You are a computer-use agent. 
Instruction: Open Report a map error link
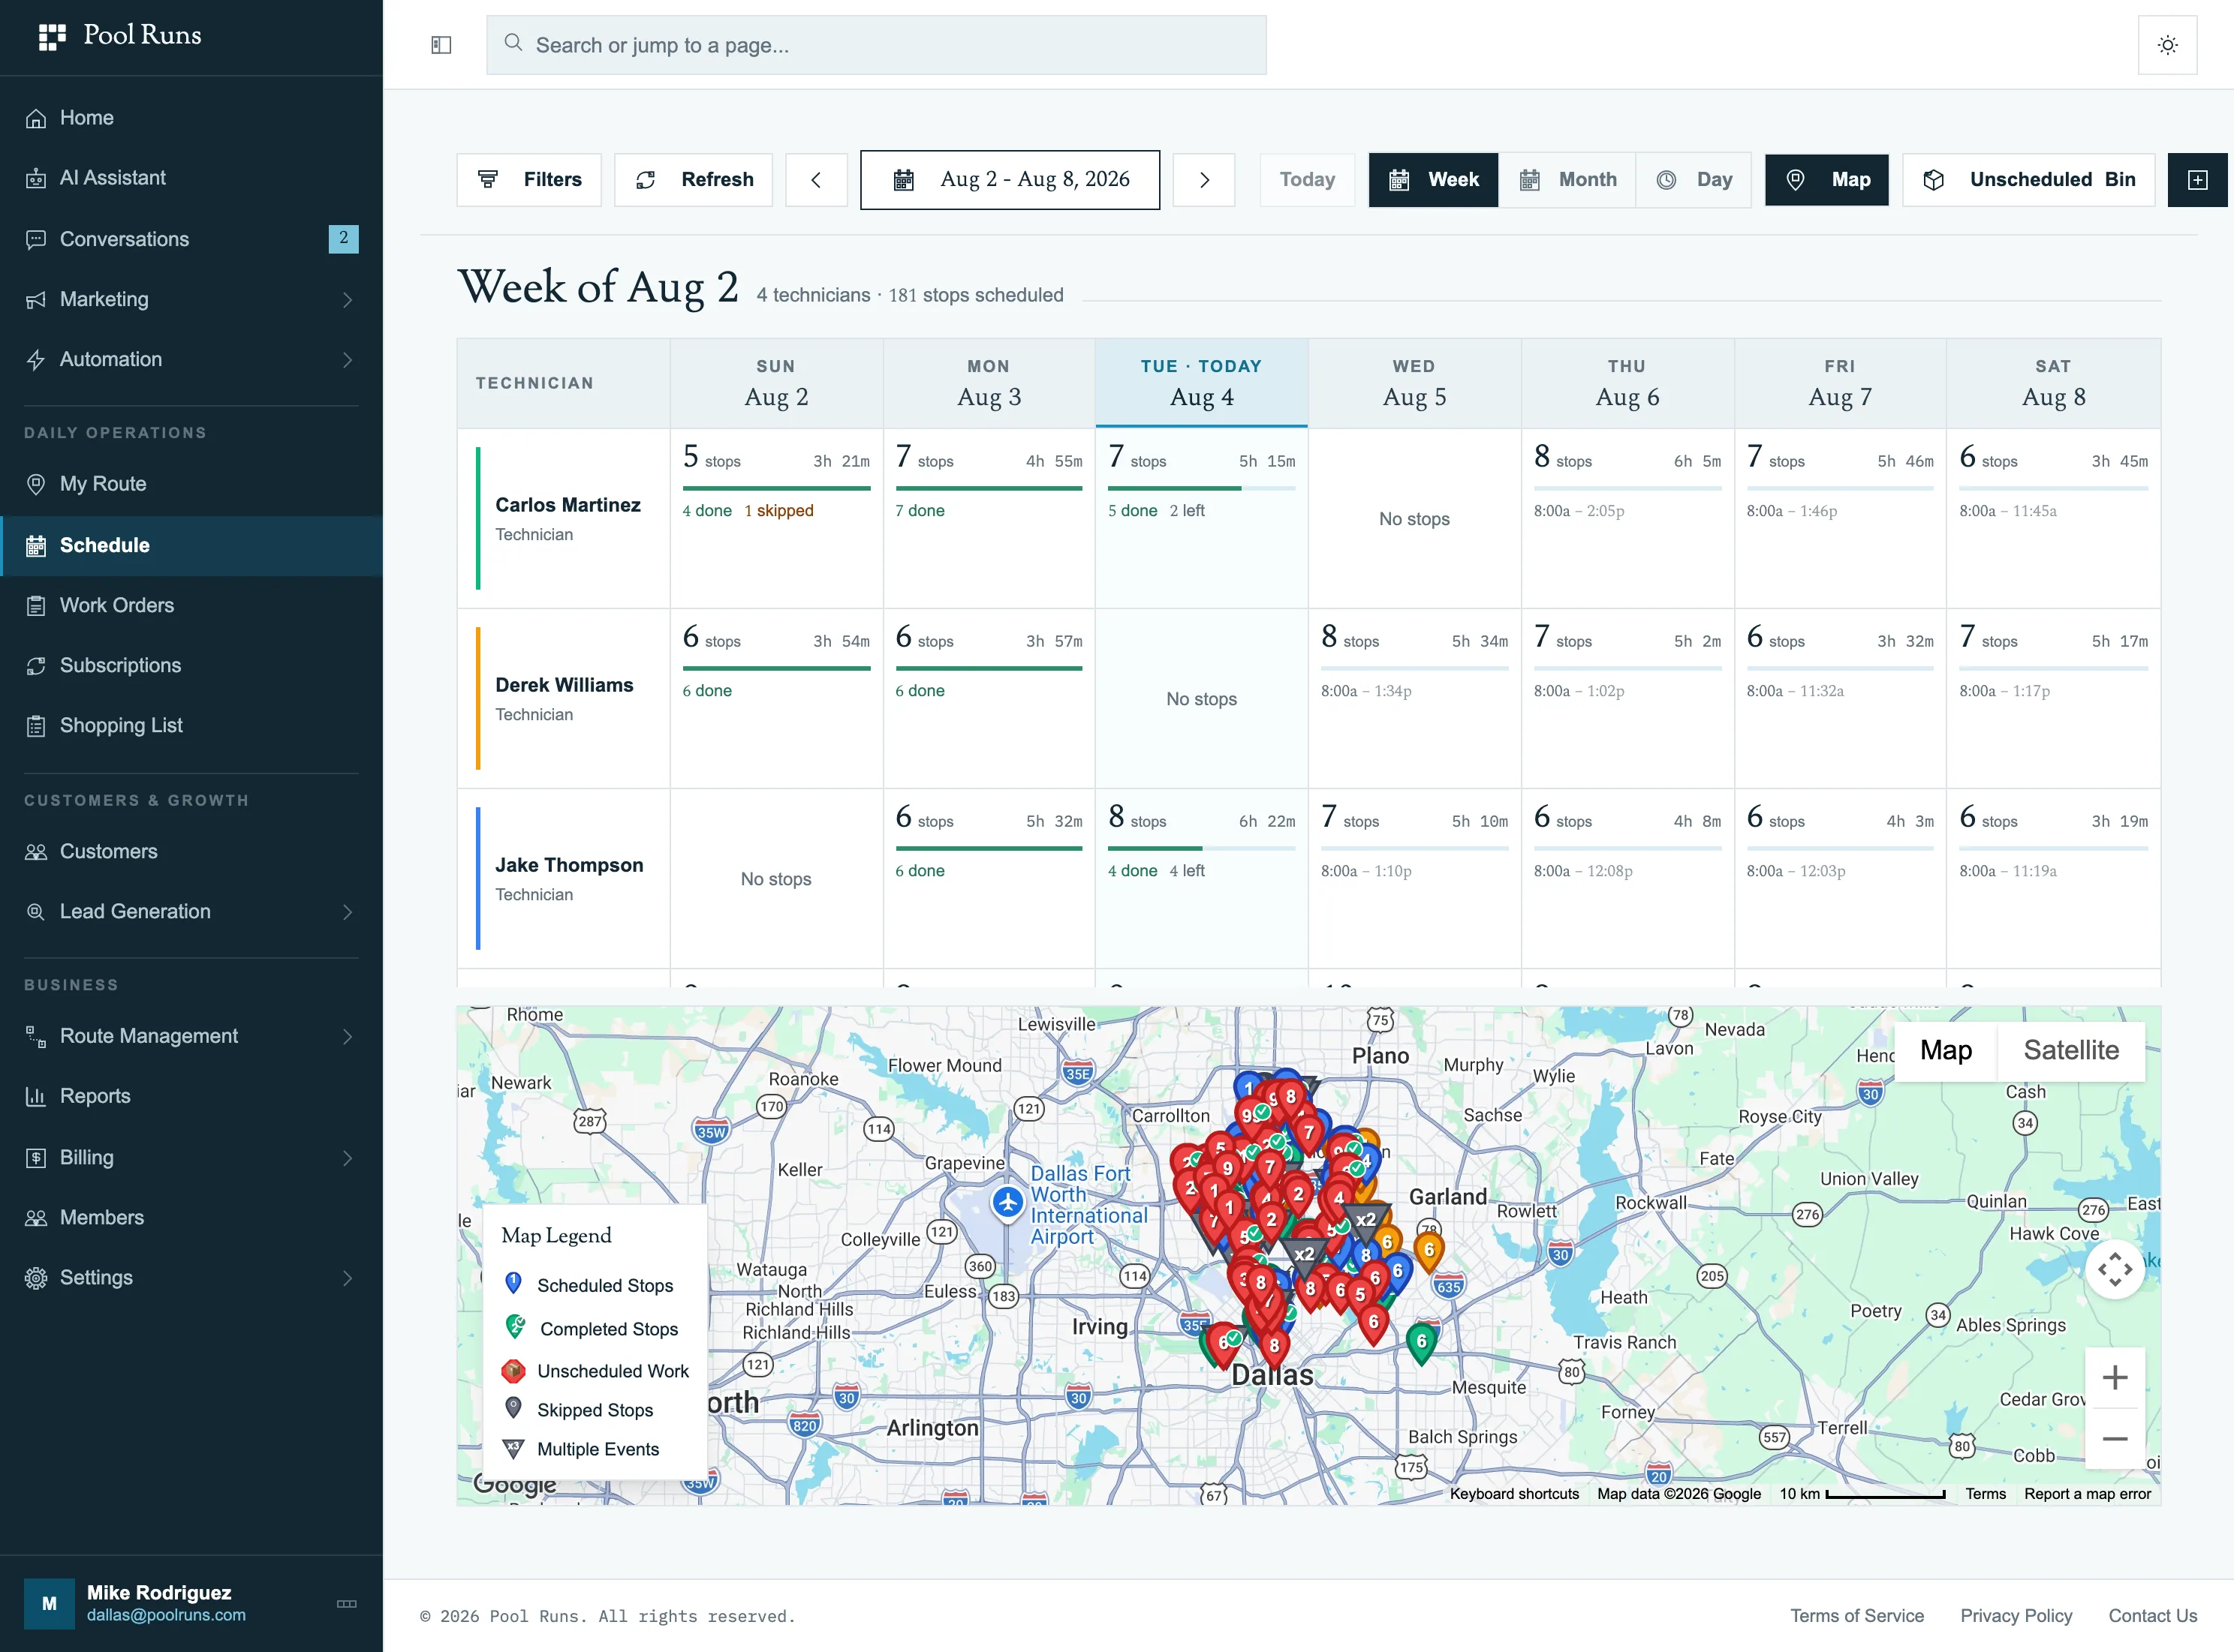[x=2087, y=1494]
